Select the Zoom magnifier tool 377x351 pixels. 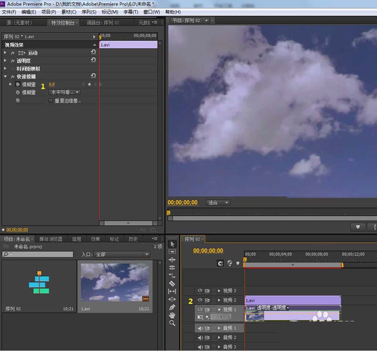click(x=172, y=323)
